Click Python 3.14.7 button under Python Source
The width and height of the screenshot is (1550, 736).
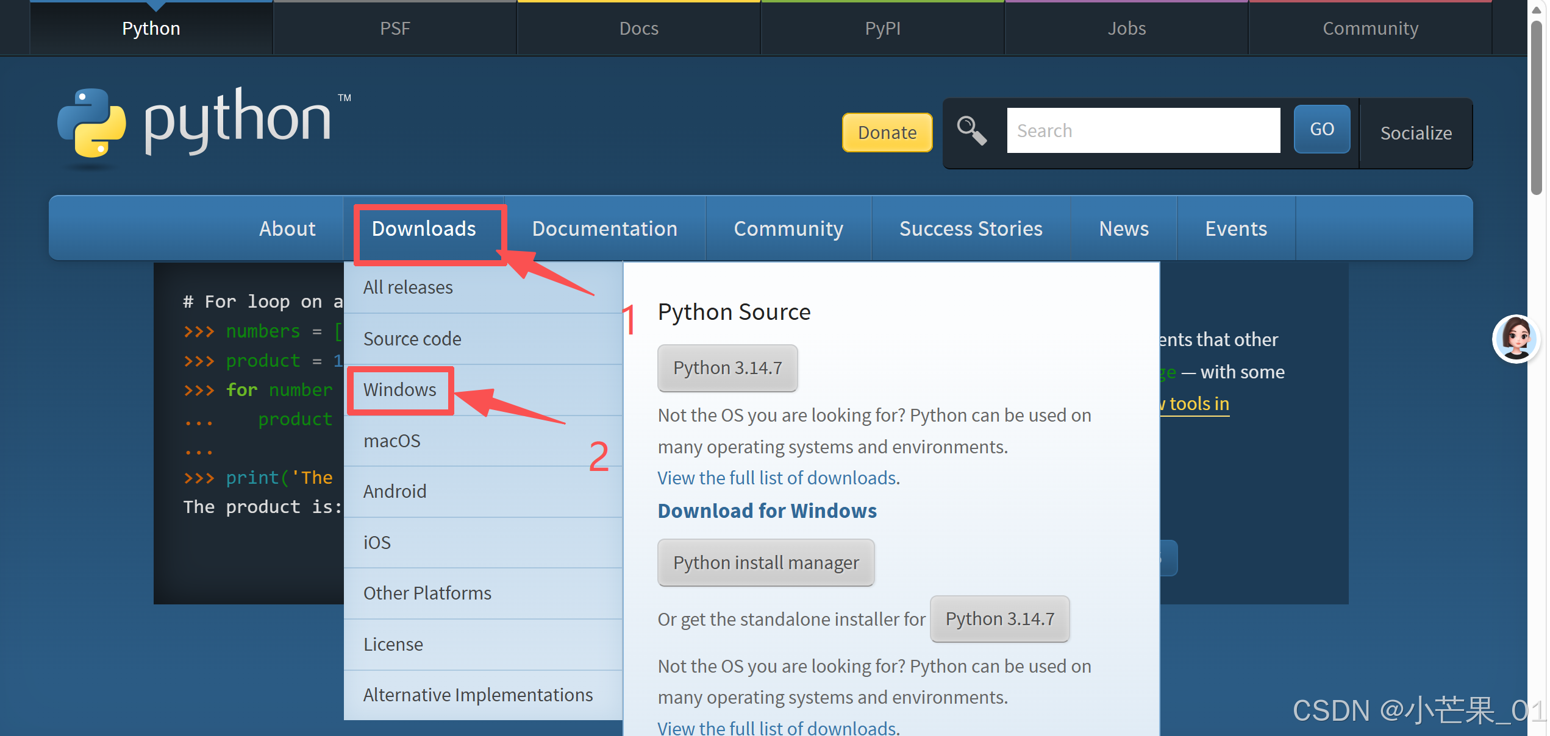click(727, 368)
